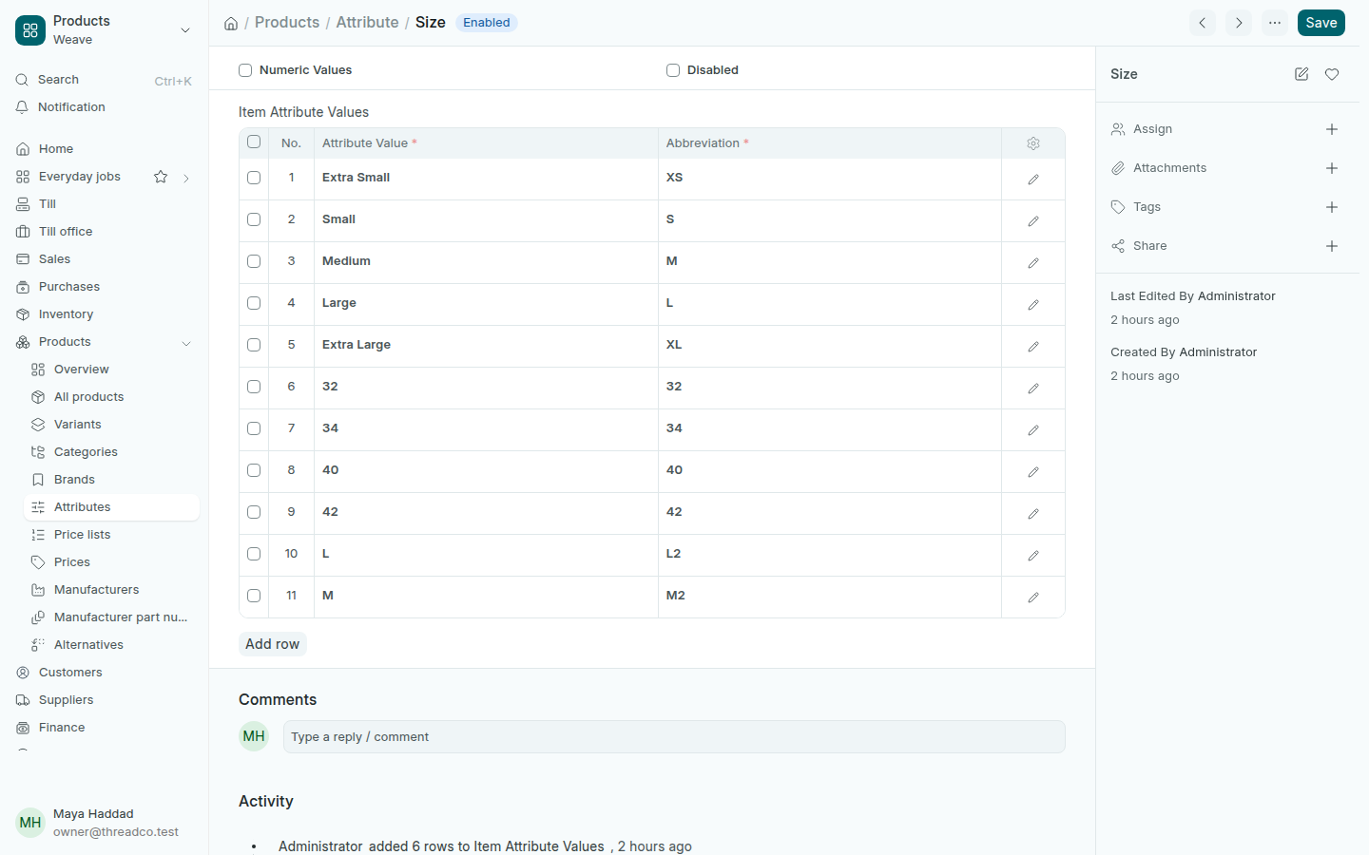Viewport: 1369px width, 855px height.
Task: Select all rows with the header checkbox
Action: pyautogui.click(x=254, y=142)
